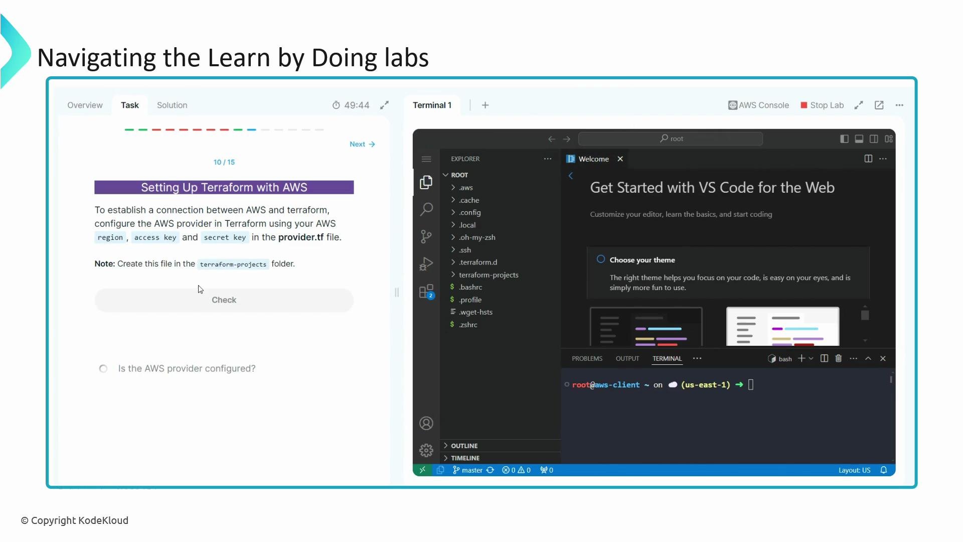Open the .bashrc file
This screenshot has height=542, width=963.
point(470,287)
